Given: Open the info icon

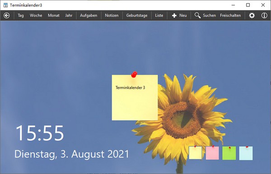Looking at the screenshot, I should pos(264,15).
